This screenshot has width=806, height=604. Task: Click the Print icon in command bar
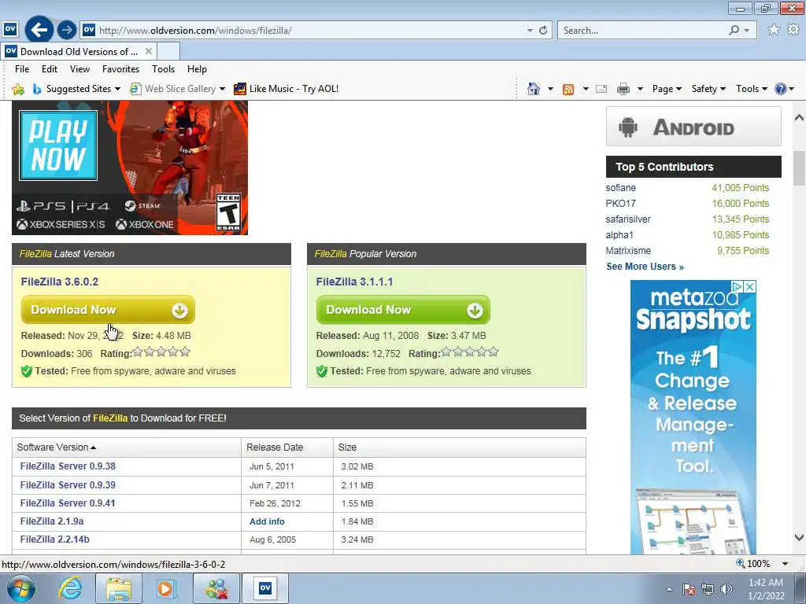click(623, 89)
